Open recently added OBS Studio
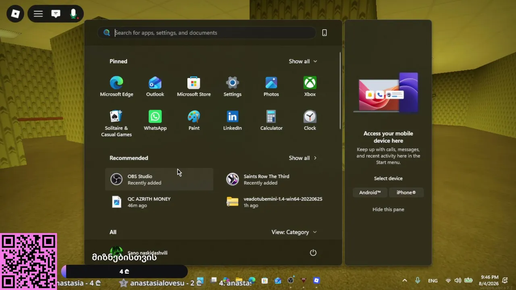 pos(159,179)
